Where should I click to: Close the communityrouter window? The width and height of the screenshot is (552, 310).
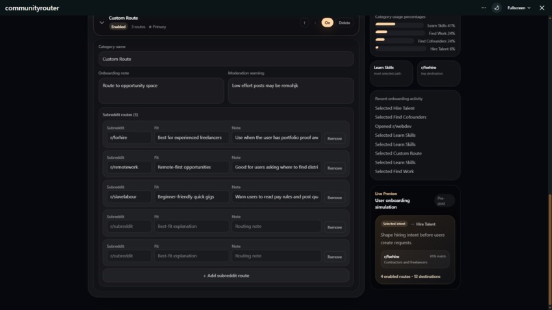pos(542,8)
